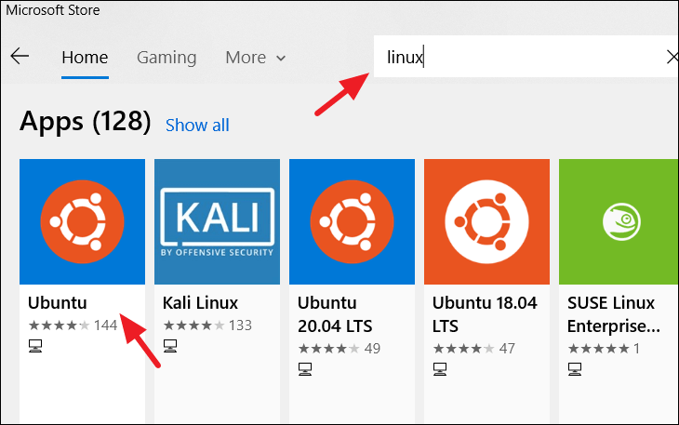The width and height of the screenshot is (679, 425).
Task: Open the SUSE Linux Enterprise logo tile
Action: pyautogui.click(x=619, y=221)
